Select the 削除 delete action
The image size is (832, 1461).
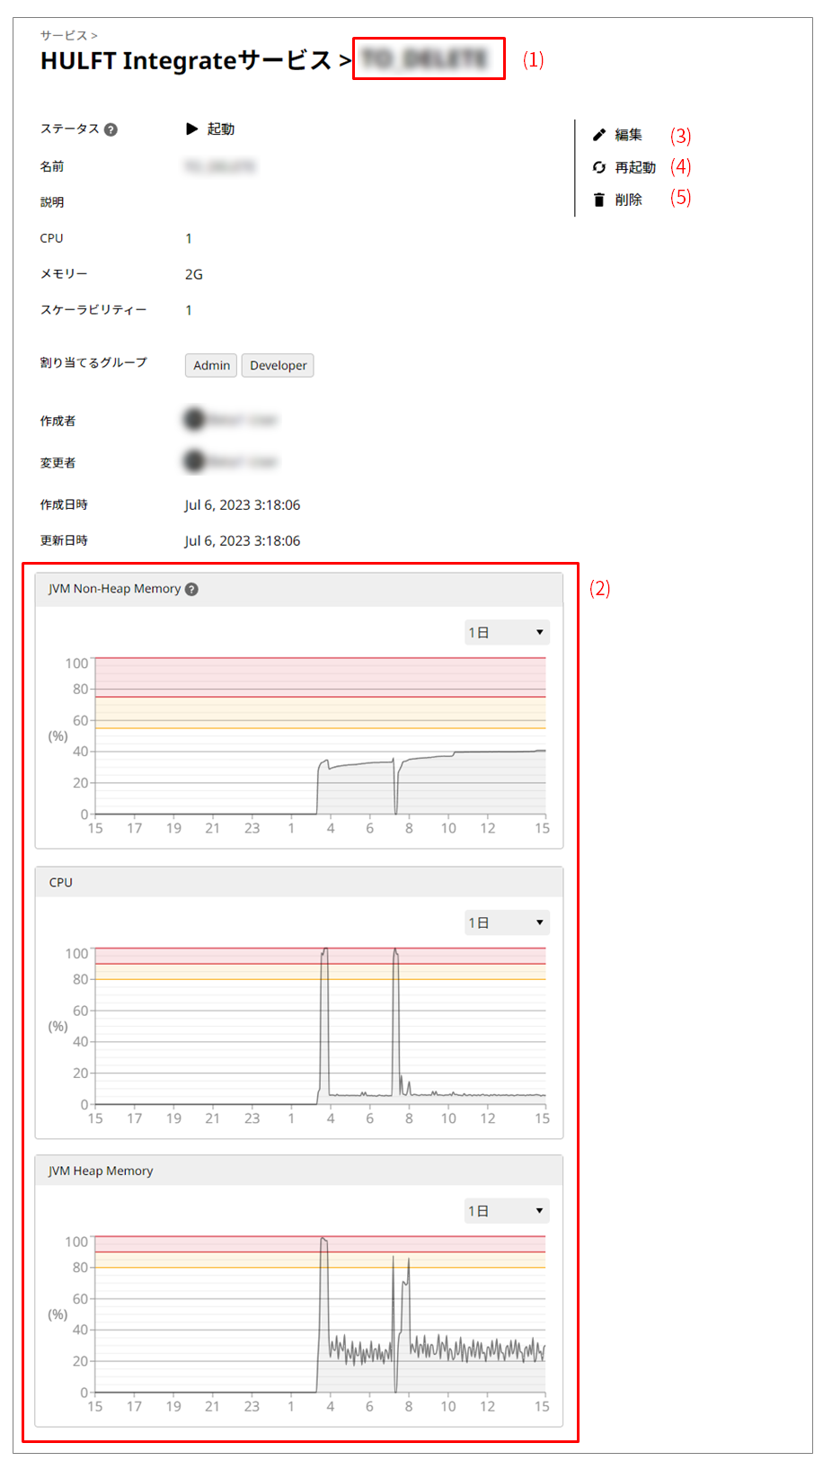click(628, 200)
